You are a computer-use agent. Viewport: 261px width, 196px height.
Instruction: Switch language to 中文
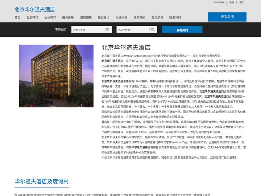(x=241, y=3)
